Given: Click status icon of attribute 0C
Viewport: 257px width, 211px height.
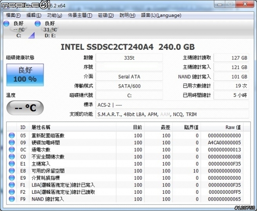Looking at the screenshot, I should click(x=12, y=150).
